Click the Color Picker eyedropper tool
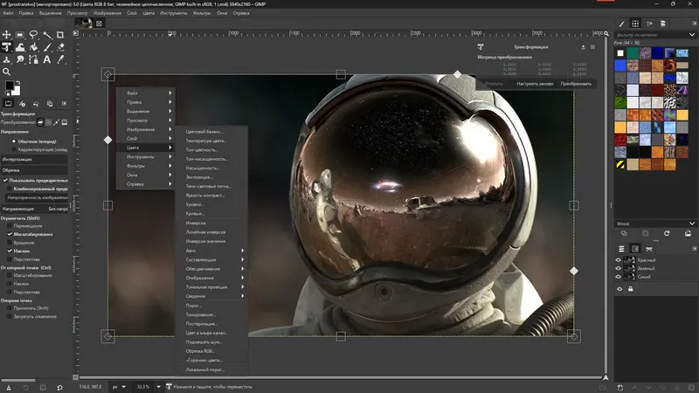 [59, 59]
